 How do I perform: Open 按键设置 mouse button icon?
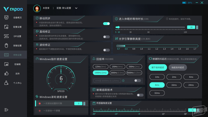click(x=6, y=45)
